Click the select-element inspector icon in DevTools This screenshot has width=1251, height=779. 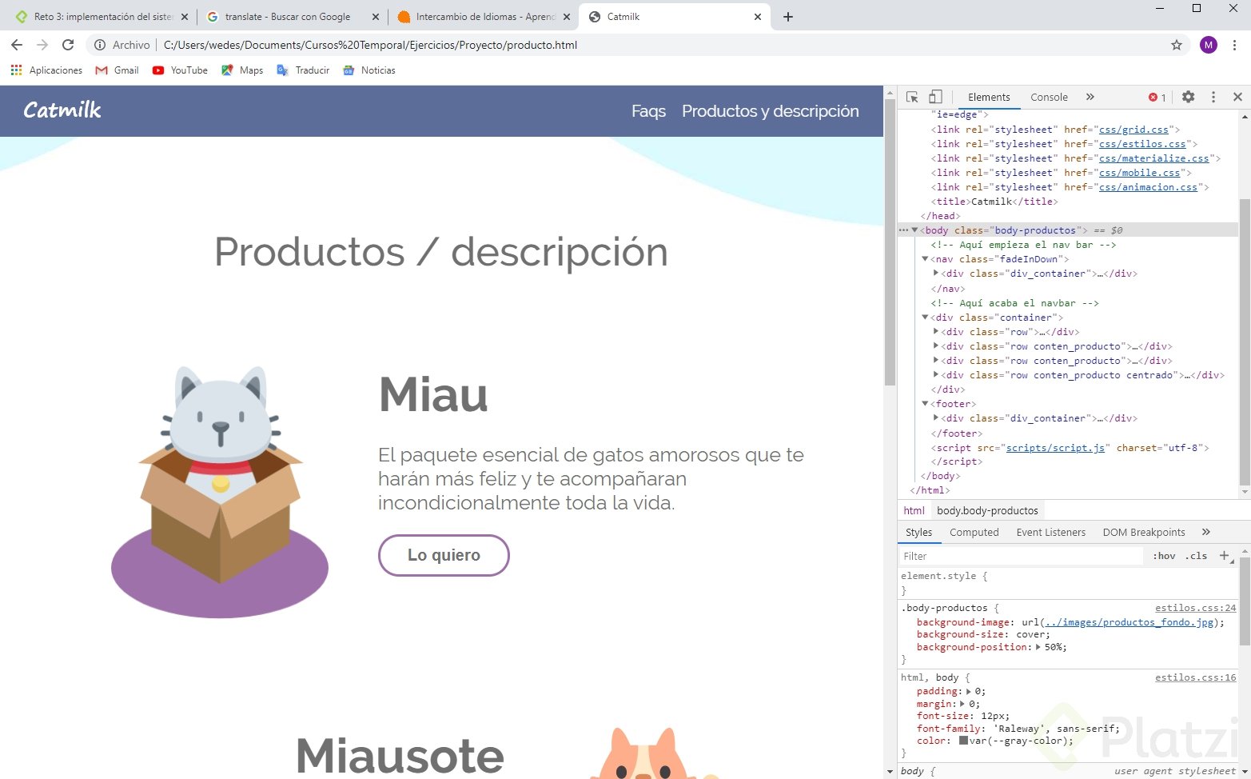coord(912,97)
